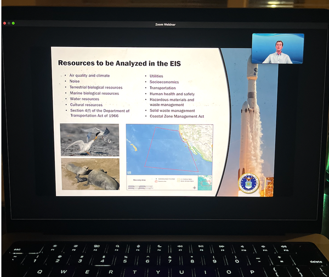Select the "Utilities" bullet item
Image resolution: width=329 pixels, height=277 pixels.
coord(157,76)
